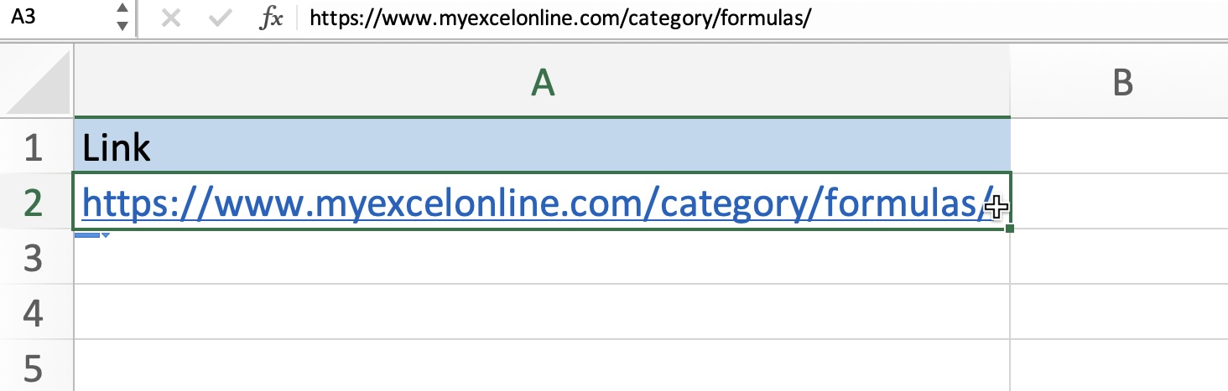Image resolution: width=1228 pixels, height=391 pixels.
Task: Expand the Name Box arrows next to A3
Action: tap(122, 18)
